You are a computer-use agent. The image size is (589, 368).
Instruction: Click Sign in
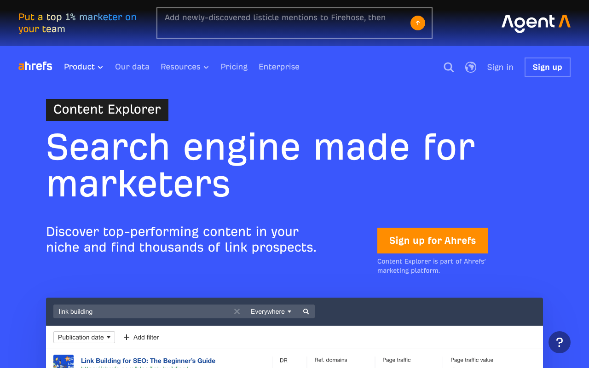pos(500,67)
